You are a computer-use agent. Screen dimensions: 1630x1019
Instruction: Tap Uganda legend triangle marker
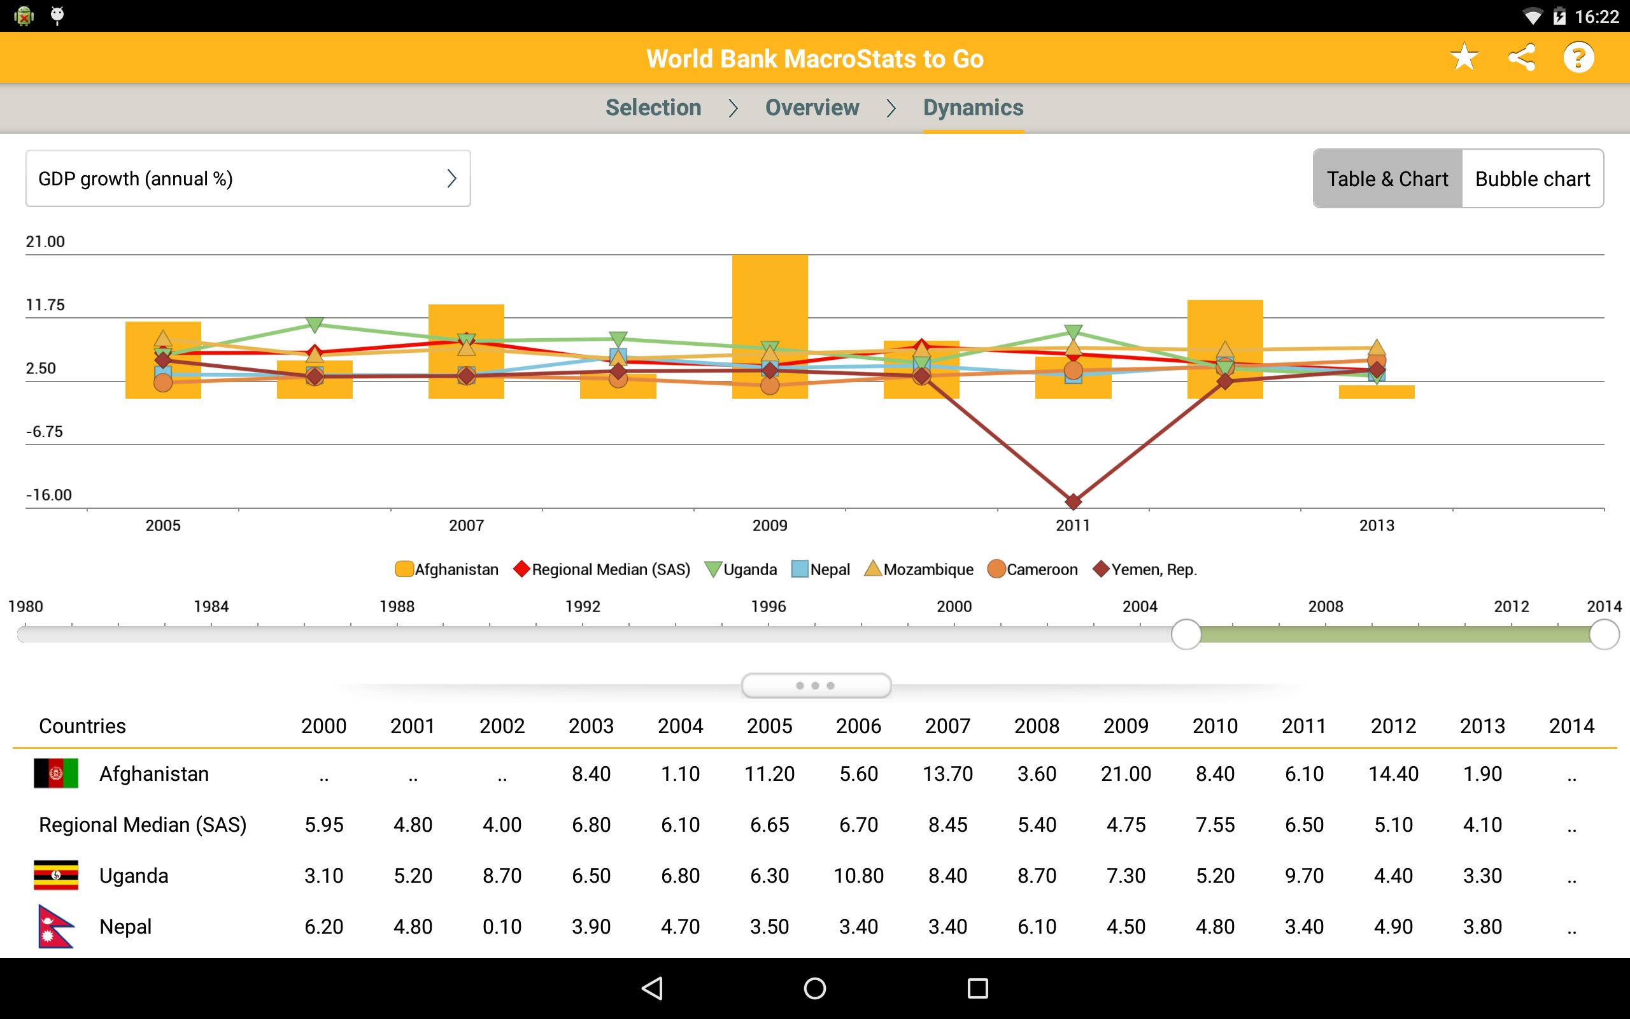(x=713, y=569)
